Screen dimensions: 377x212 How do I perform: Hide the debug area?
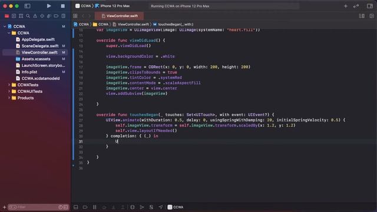[76, 207]
